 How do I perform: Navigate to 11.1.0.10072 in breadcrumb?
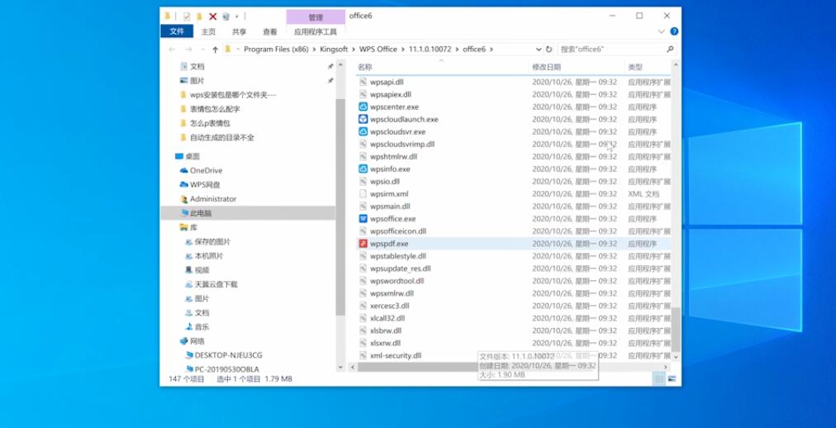pyautogui.click(x=430, y=49)
